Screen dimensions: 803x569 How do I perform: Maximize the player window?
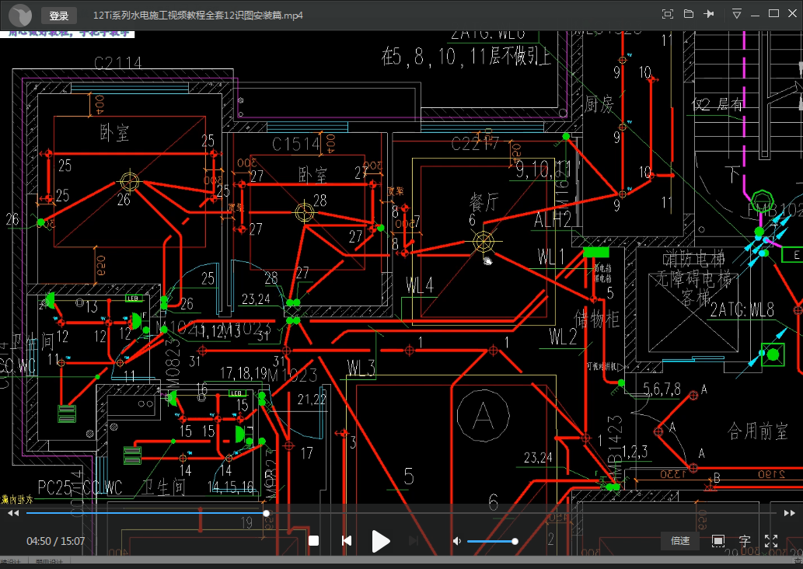click(x=773, y=13)
